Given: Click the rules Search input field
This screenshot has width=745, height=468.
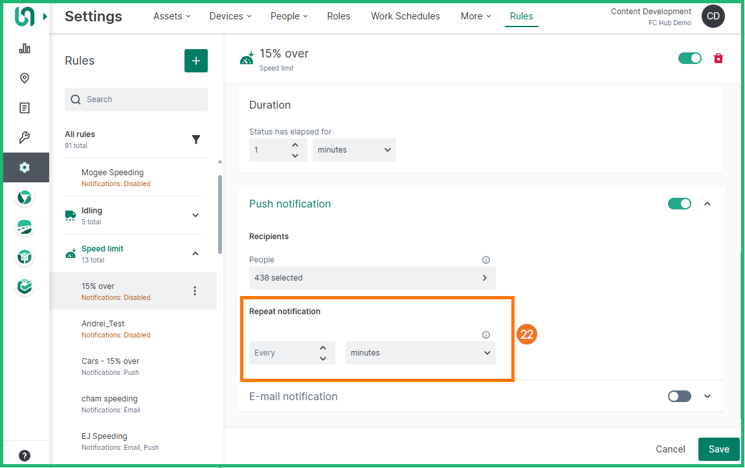Looking at the screenshot, I should (142, 100).
